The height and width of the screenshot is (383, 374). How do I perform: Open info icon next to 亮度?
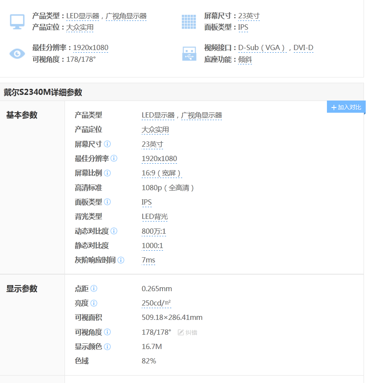[x=94, y=303]
